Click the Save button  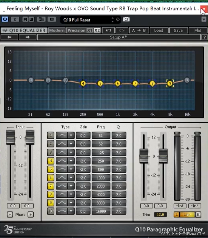178,30
